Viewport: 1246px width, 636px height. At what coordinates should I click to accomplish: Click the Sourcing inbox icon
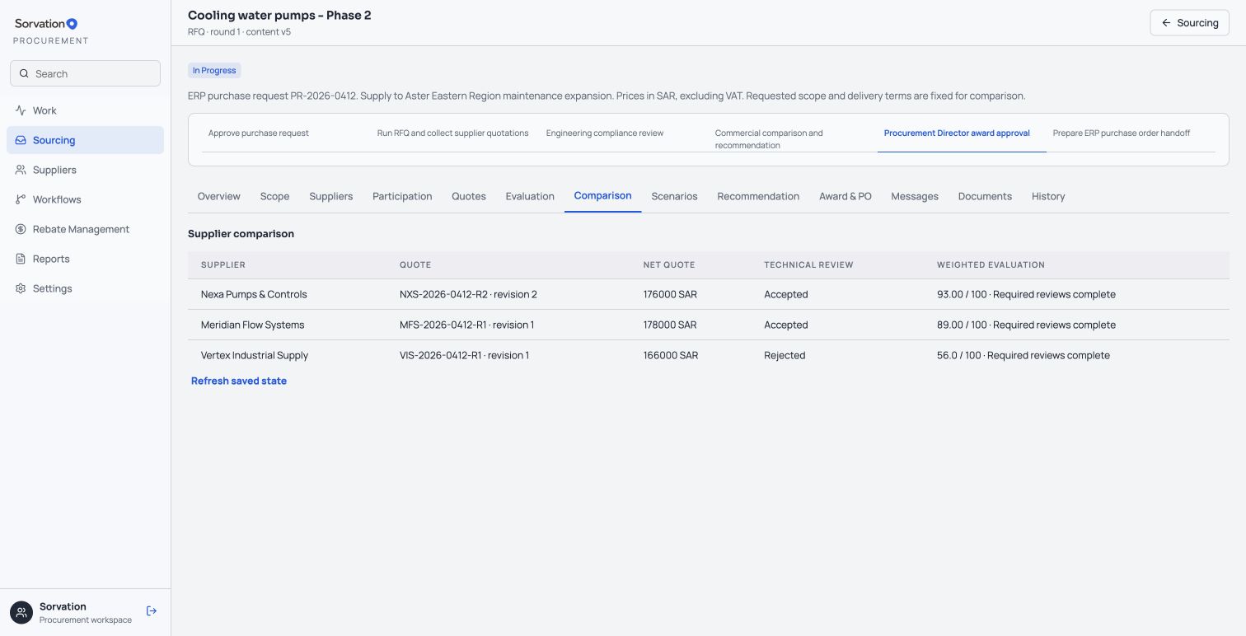21,140
